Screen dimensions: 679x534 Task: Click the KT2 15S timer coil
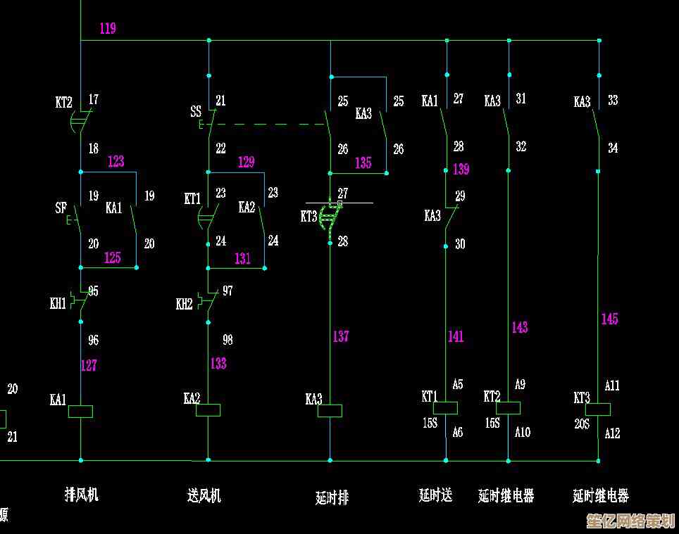point(508,408)
